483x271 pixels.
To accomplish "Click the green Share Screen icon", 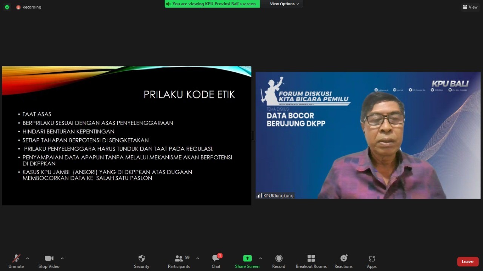I will [x=247, y=258].
